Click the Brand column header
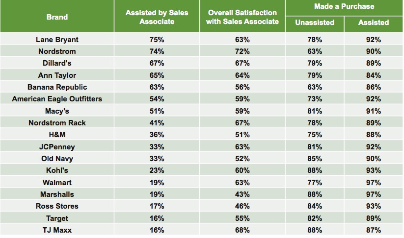 coord(57,17)
